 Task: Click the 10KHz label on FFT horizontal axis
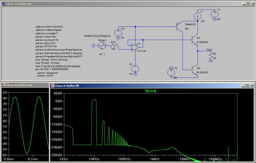point(94,159)
